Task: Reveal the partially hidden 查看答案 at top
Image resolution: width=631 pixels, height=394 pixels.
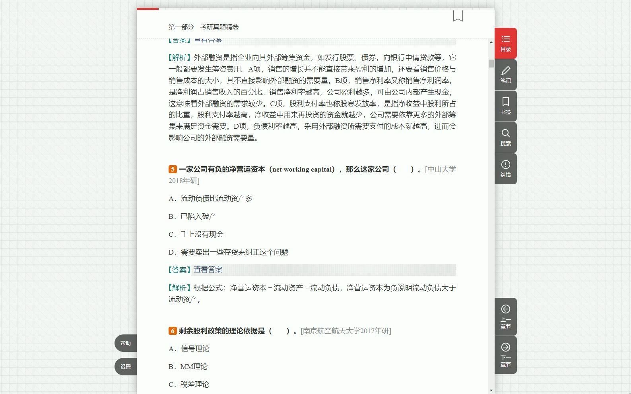Action: tap(208, 41)
